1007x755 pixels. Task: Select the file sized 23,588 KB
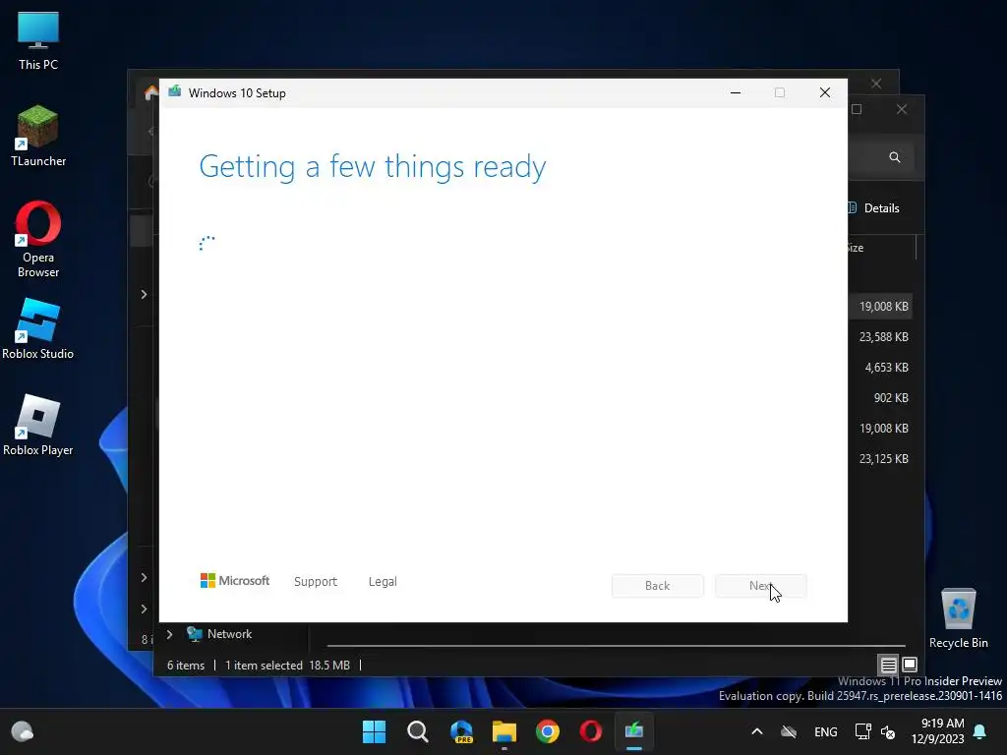[884, 337]
